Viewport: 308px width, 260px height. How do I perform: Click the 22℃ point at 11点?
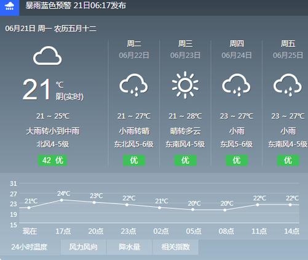258,205
